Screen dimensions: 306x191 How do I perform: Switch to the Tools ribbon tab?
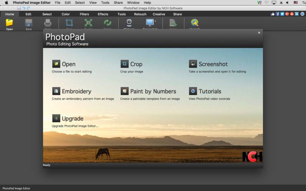pyautogui.click(x=122, y=14)
